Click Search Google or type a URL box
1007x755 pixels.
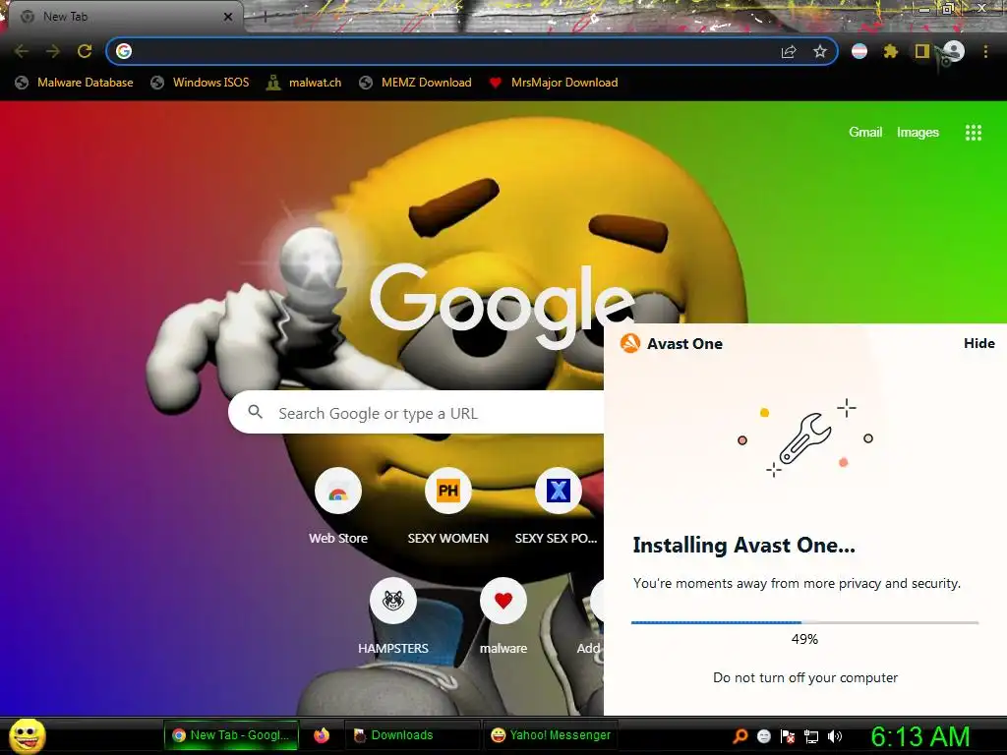tap(416, 413)
